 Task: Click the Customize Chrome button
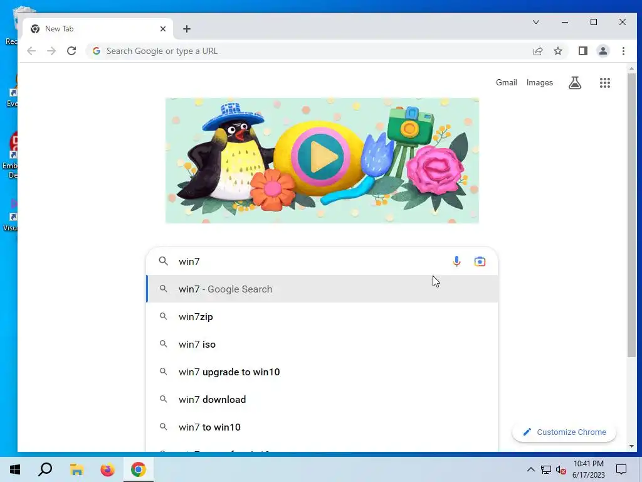click(564, 432)
